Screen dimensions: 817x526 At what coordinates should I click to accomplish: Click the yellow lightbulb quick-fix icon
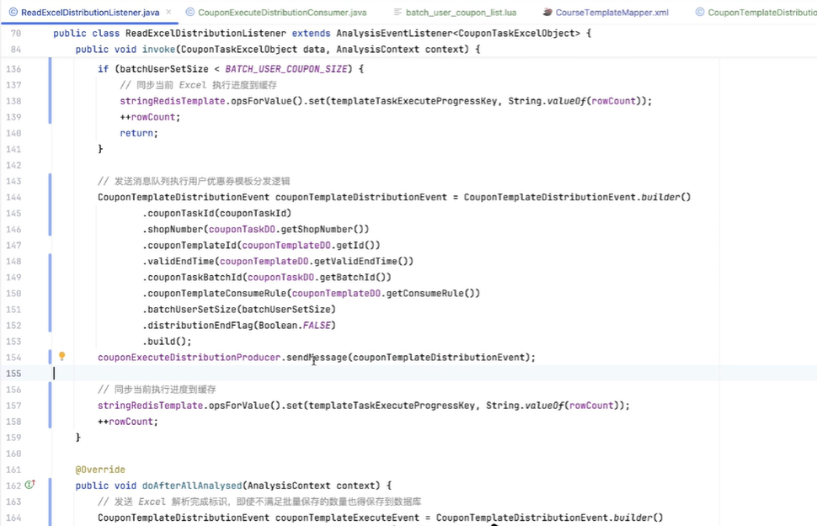(61, 357)
